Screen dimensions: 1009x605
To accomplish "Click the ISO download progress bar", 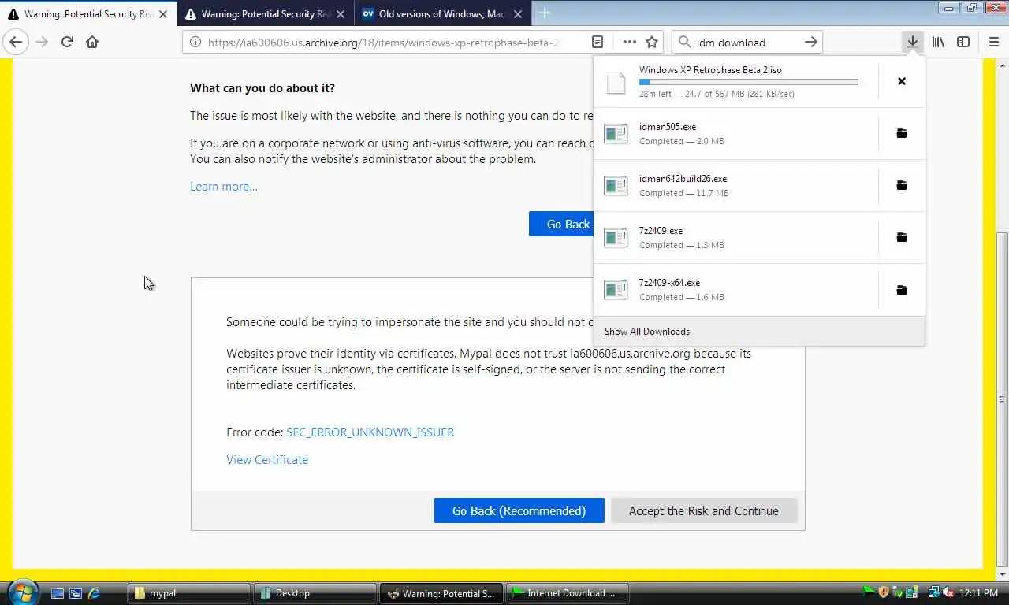I will coord(748,82).
